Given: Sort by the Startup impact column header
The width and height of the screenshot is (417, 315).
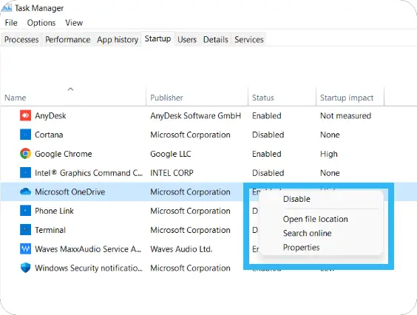Looking at the screenshot, I should (x=347, y=98).
